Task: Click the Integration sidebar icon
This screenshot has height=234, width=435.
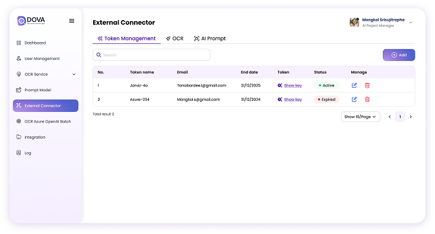Action: pyautogui.click(x=18, y=137)
